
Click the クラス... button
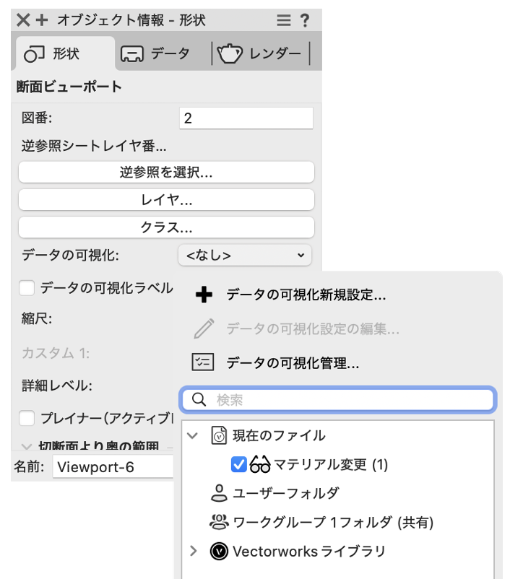coord(166,227)
